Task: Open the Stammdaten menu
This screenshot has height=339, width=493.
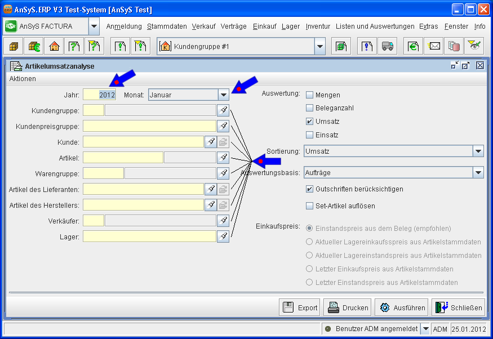Action: coord(167,26)
